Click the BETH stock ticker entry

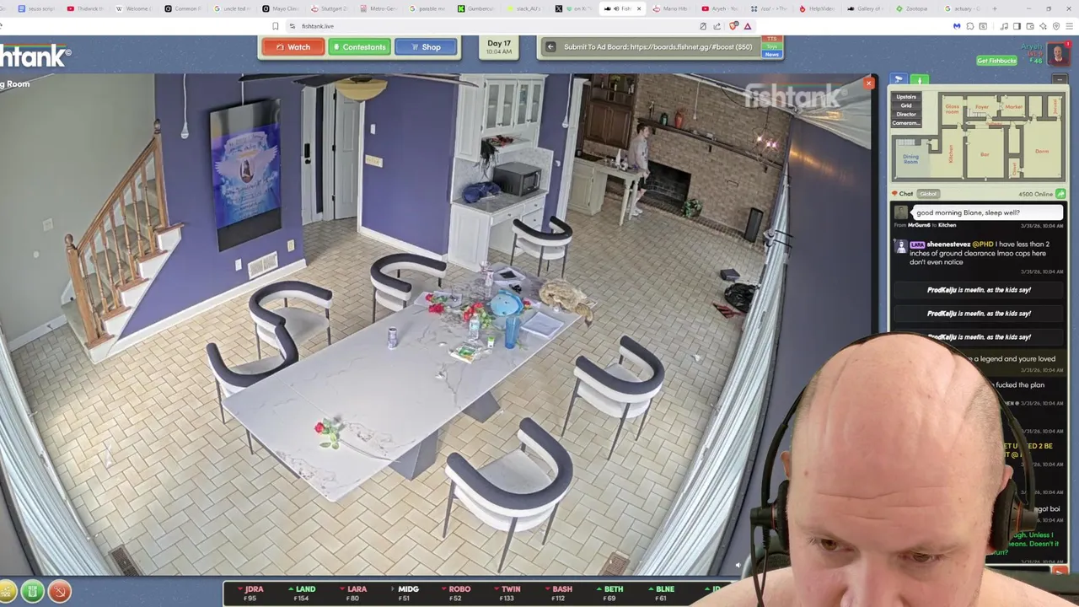(610, 594)
